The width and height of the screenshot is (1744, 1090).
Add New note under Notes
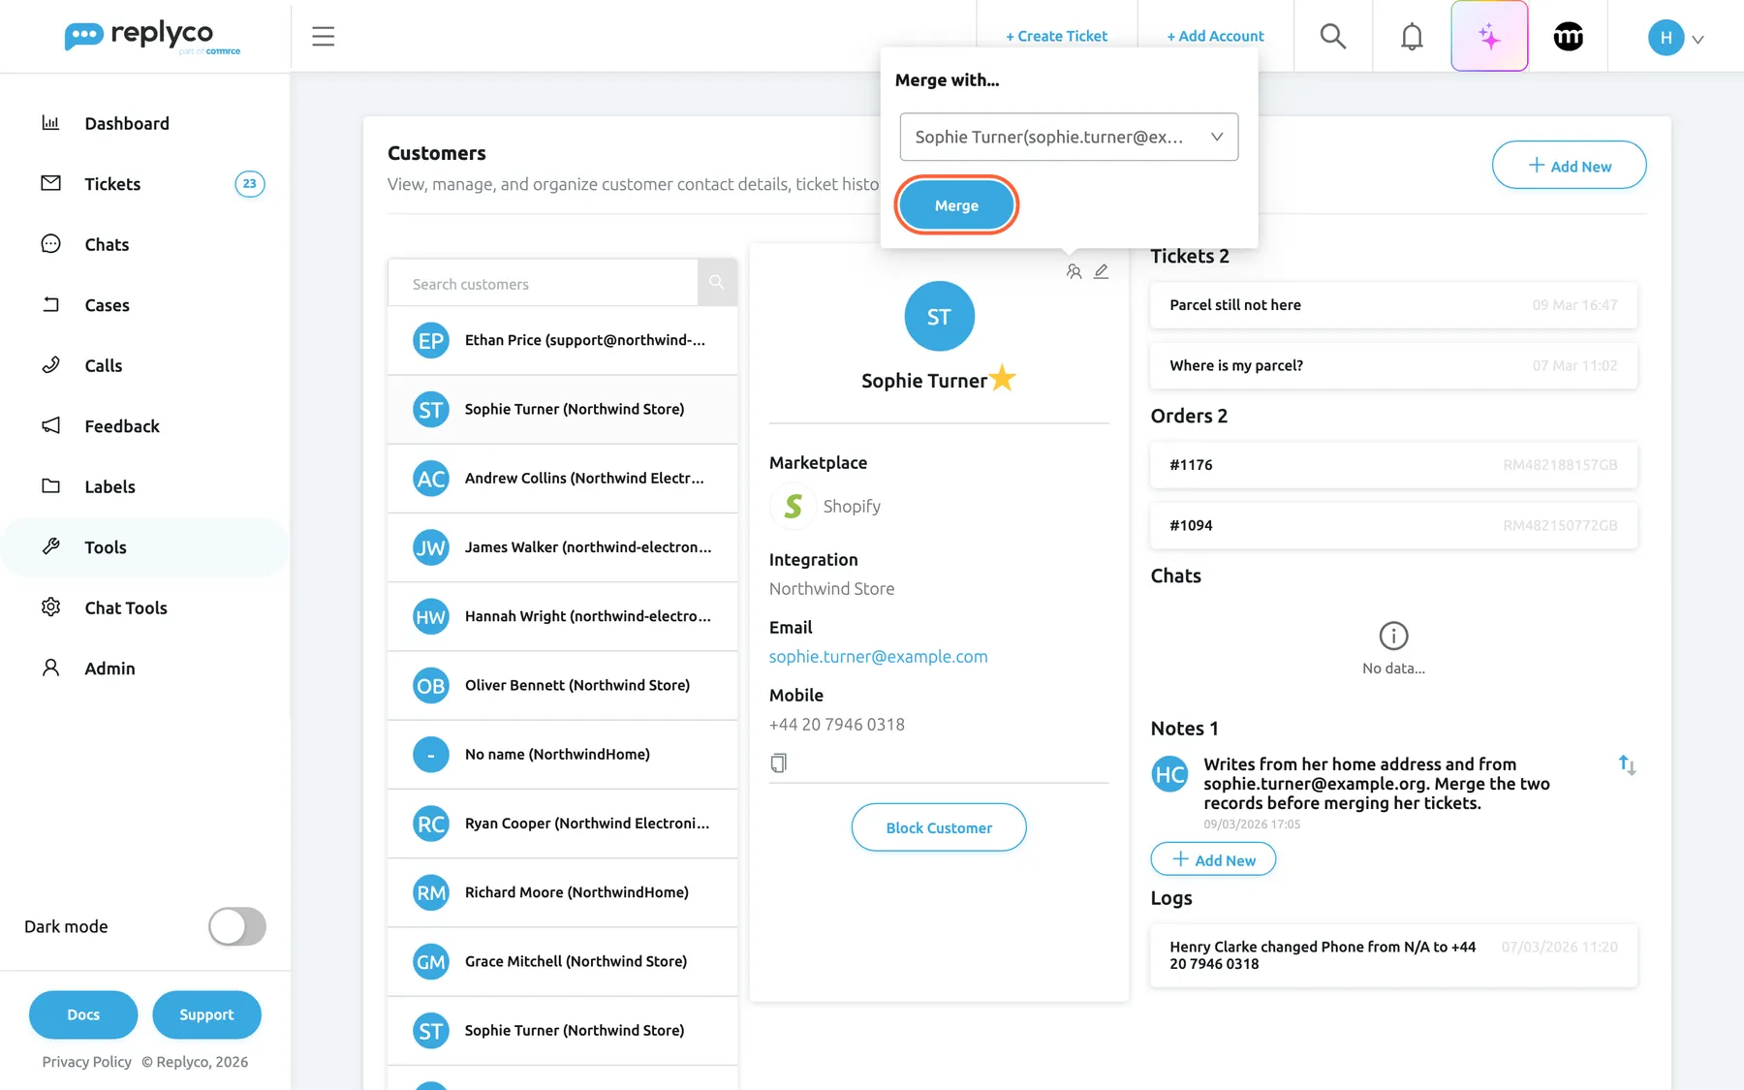point(1213,859)
